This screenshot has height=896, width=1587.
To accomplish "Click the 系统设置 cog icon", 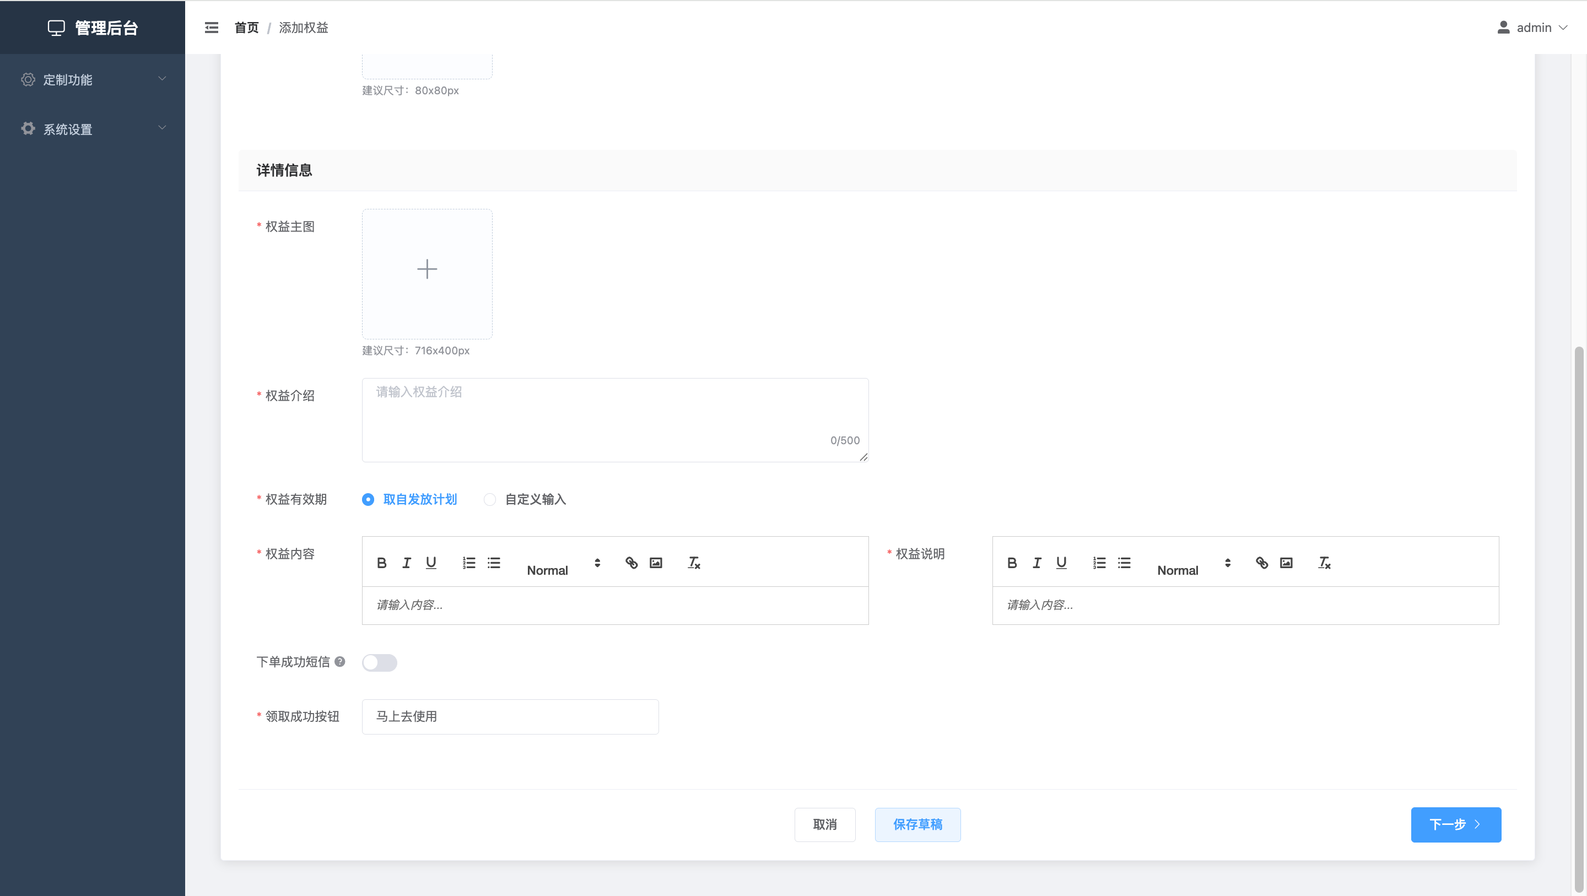I will click(28, 129).
